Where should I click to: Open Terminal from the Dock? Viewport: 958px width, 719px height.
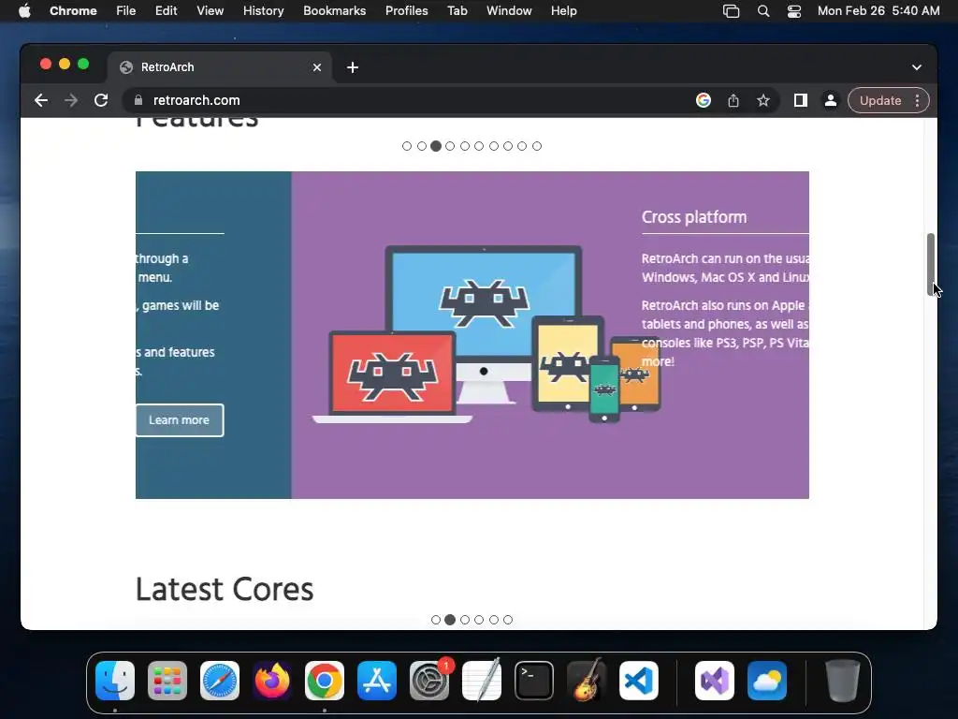point(534,681)
